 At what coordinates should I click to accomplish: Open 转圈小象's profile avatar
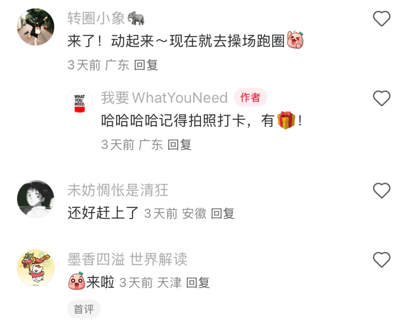coord(36,27)
